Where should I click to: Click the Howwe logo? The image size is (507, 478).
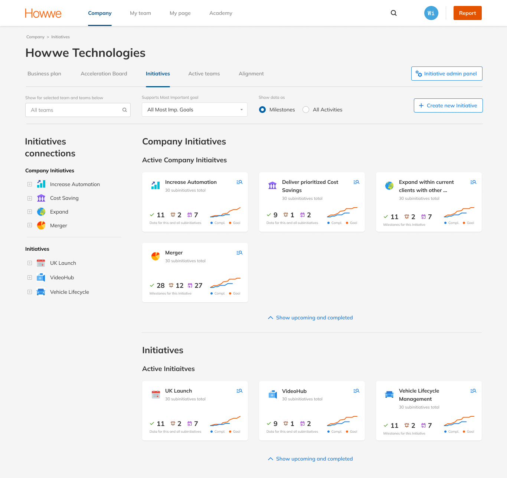(43, 13)
